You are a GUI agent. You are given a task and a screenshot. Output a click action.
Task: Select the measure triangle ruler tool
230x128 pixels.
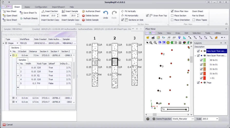tap(185, 38)
